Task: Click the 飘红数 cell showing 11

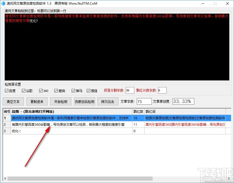Action: coord(138,124)
